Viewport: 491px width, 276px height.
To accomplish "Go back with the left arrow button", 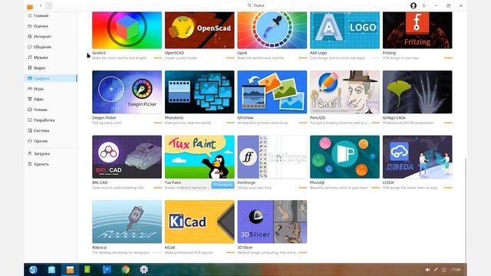I will [x=41, y=5].
